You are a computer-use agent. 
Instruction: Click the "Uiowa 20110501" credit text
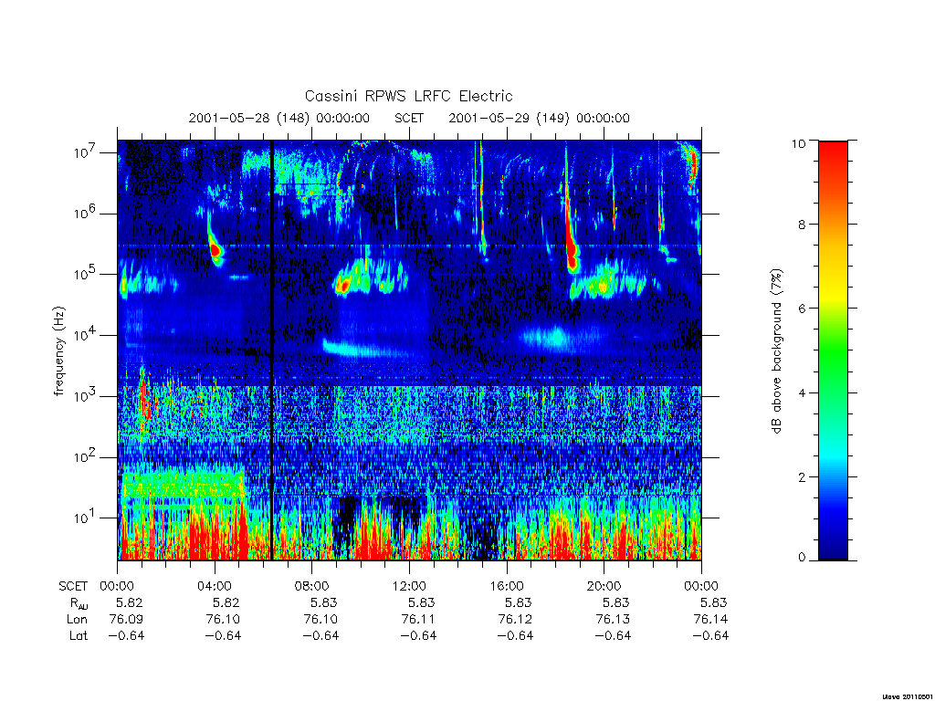907,696
